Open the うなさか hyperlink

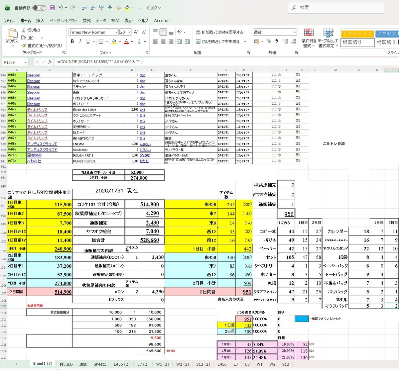pyautogui.click(x=145, y=155)
